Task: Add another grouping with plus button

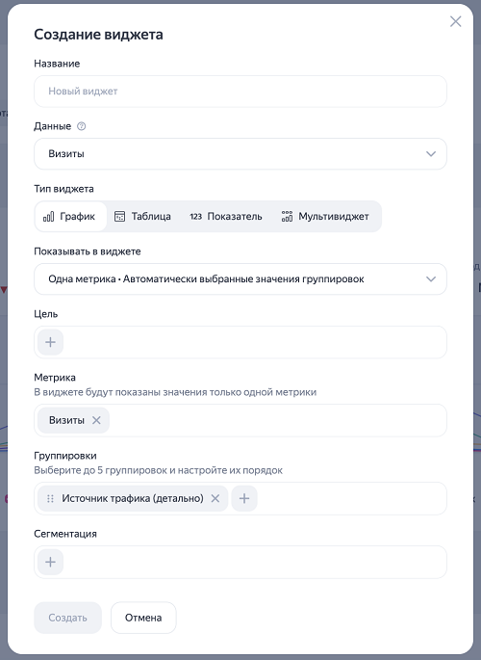Action: coord(244,498)
